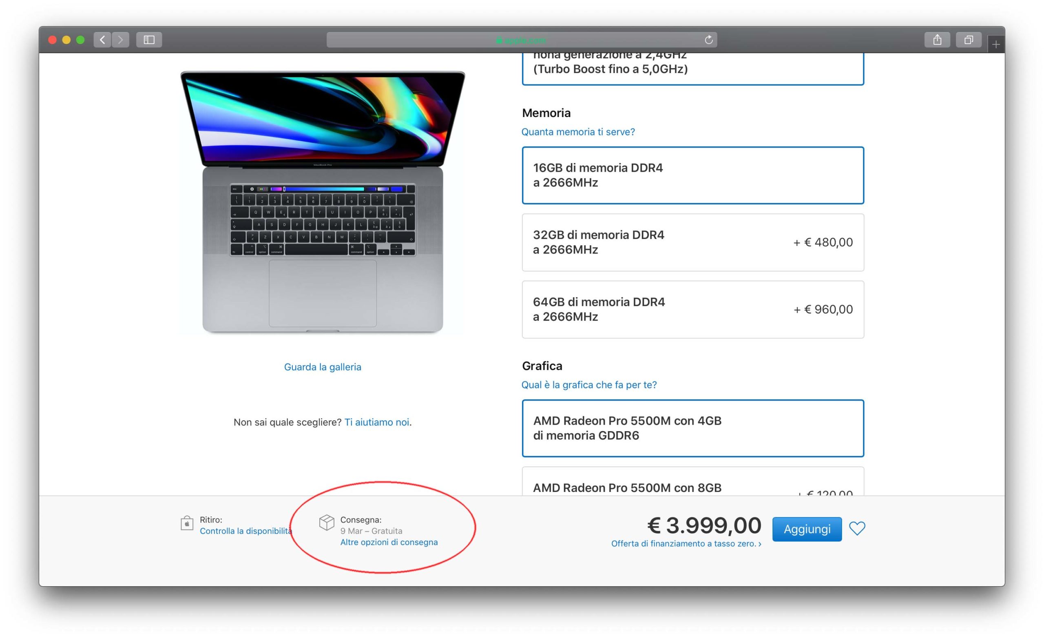
Task: Select 32GB di memoria DDR4 option
Action: [x=693, y=242]
